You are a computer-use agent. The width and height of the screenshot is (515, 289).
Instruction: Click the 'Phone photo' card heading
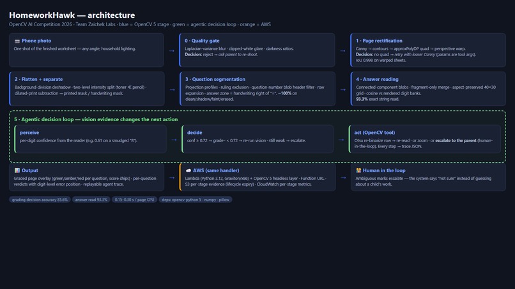coord(36,41)
